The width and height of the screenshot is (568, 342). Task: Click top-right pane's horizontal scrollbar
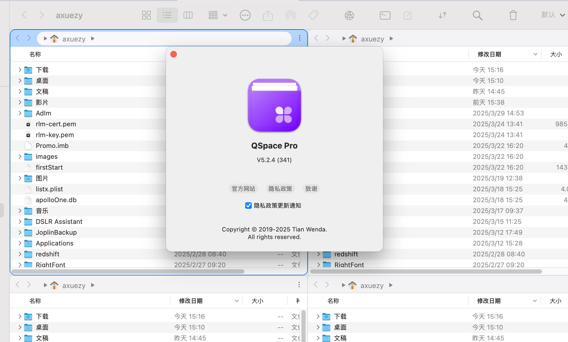point(426,271)
